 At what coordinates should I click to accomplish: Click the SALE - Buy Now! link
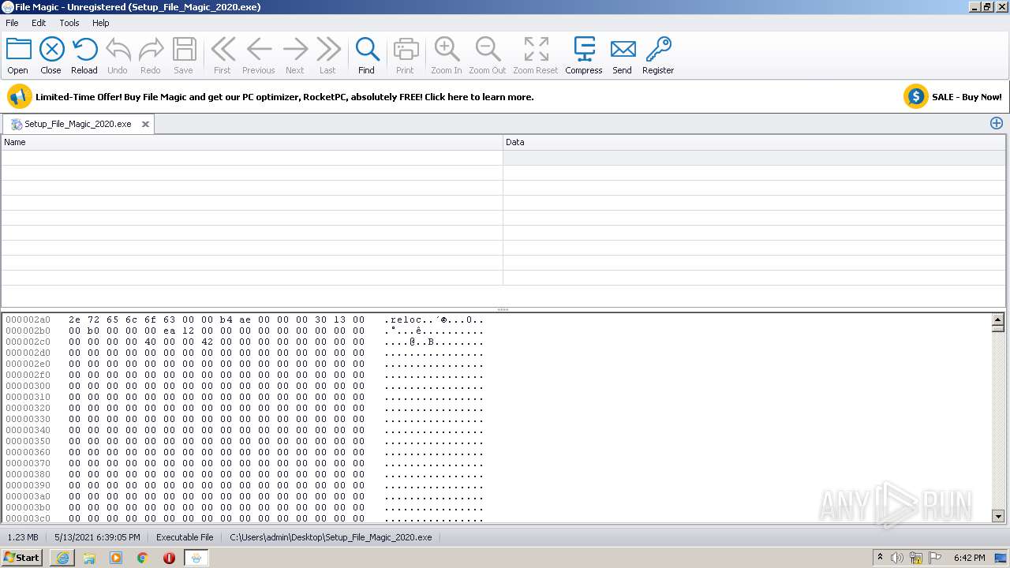(967, 97)
